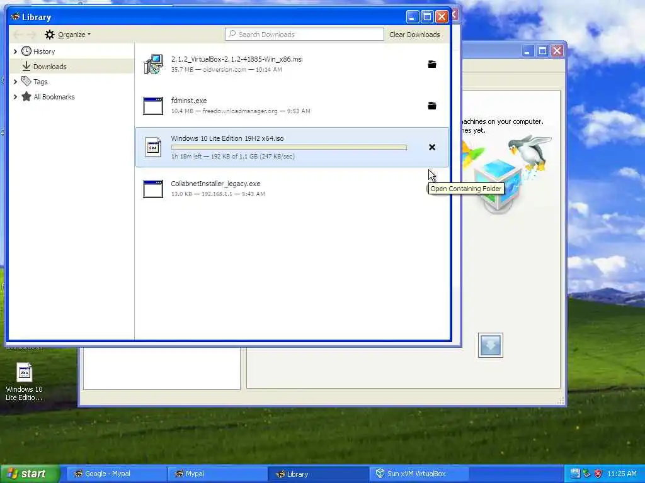
Task: Select the Windows 10 Lite Edition iso name
Action: pos(227,138)
